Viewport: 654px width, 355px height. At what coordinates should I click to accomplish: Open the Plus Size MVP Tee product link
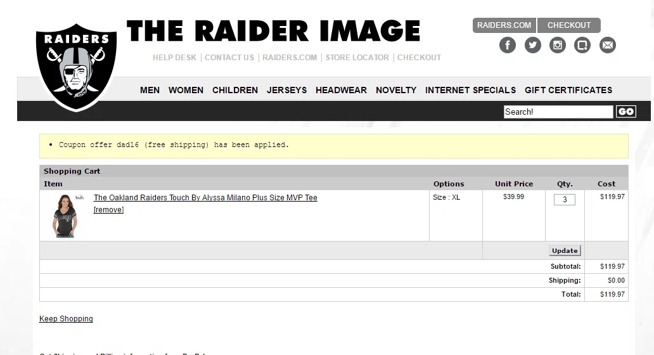[205, 198]
